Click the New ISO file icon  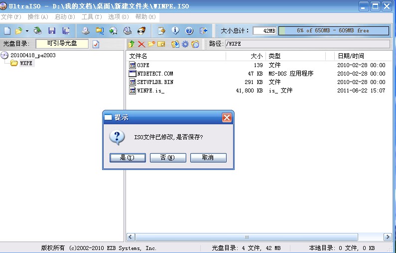7,31
